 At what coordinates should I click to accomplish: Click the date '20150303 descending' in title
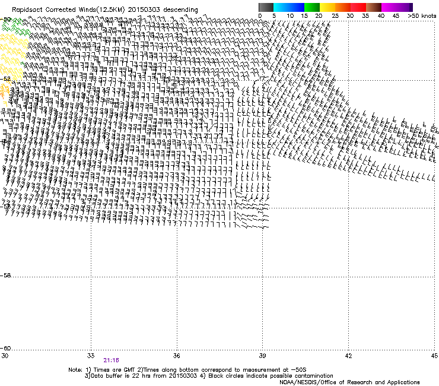pos(163,10)
